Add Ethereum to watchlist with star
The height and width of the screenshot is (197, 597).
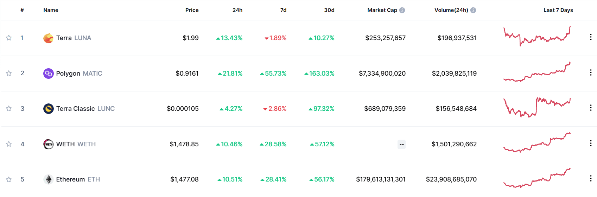[x=9, y=179]
